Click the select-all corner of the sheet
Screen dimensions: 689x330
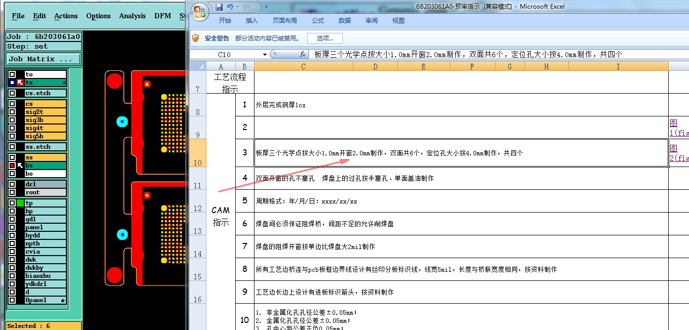(x=197, y=66)
